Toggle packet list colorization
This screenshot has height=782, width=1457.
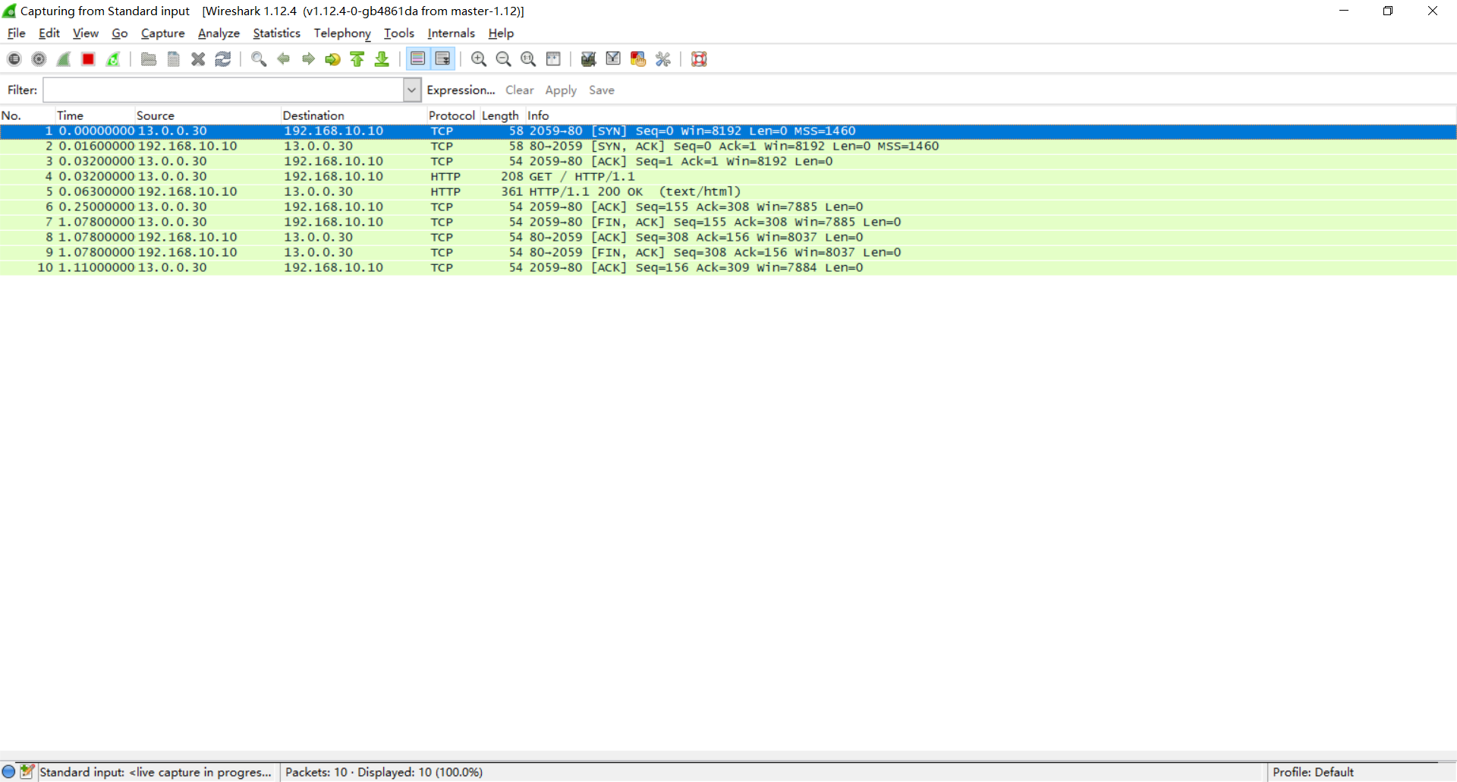417,59
